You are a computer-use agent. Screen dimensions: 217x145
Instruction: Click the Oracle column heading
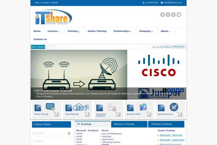(105, 130)
